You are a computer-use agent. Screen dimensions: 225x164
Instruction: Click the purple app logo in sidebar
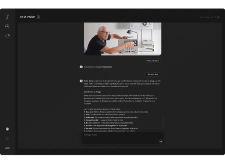7,17
